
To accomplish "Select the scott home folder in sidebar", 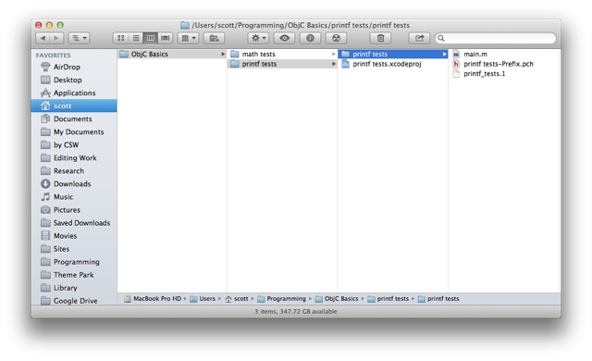I will (x=74, y=106).
